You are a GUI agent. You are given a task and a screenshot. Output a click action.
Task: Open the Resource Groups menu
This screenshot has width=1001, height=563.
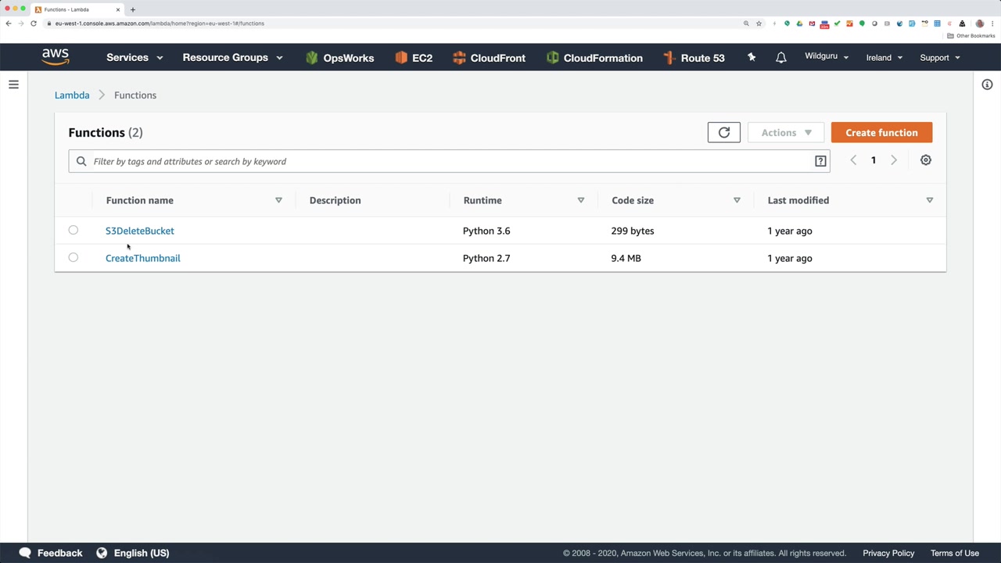tap(232, 58)
